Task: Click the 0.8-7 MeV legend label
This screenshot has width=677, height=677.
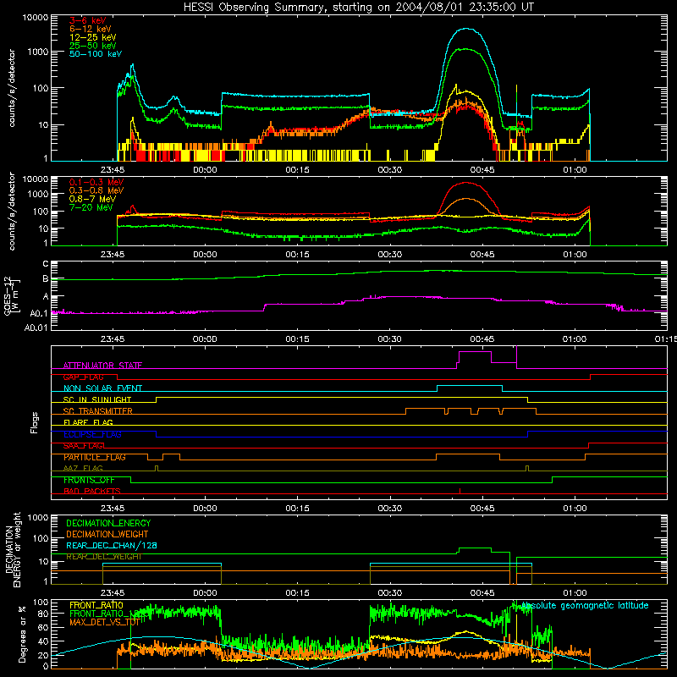Action: click(92, 199)
